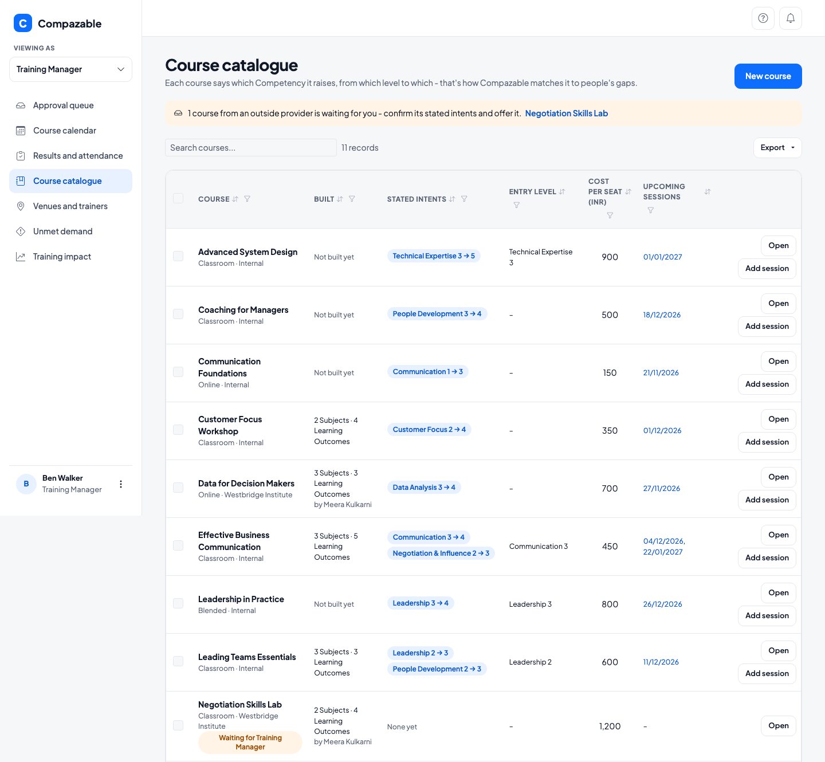Viewport: 825px width, 762px height.
Task: Filter the Stated Intents column
Action: pyautogui.click(x=464, y=199)
